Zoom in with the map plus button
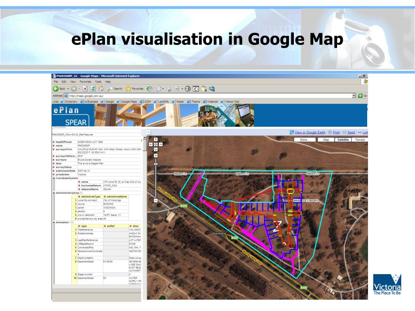415x311 pixels. 156,156
